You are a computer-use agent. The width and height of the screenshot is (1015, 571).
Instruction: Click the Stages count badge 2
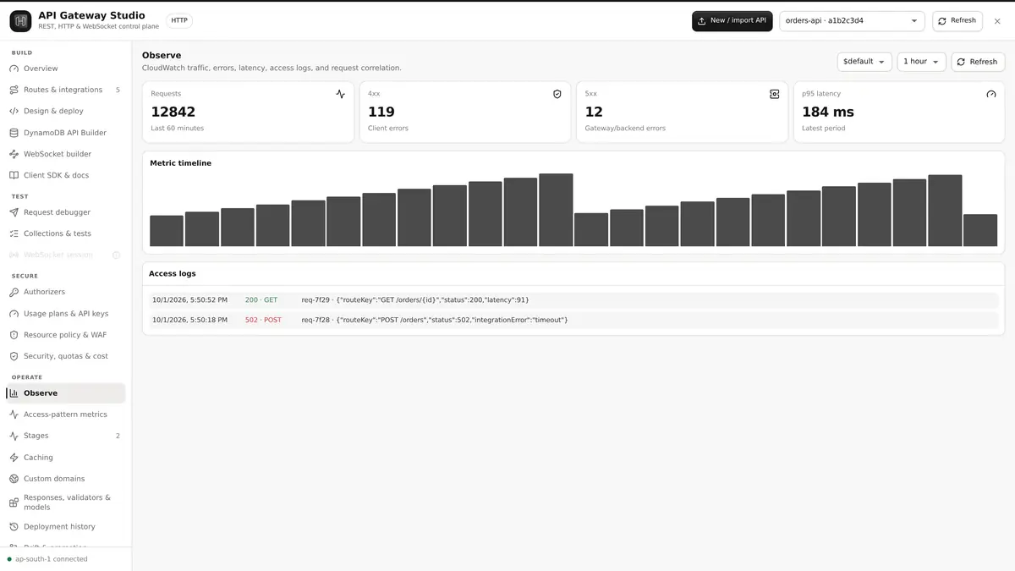(x=118, y=436)
